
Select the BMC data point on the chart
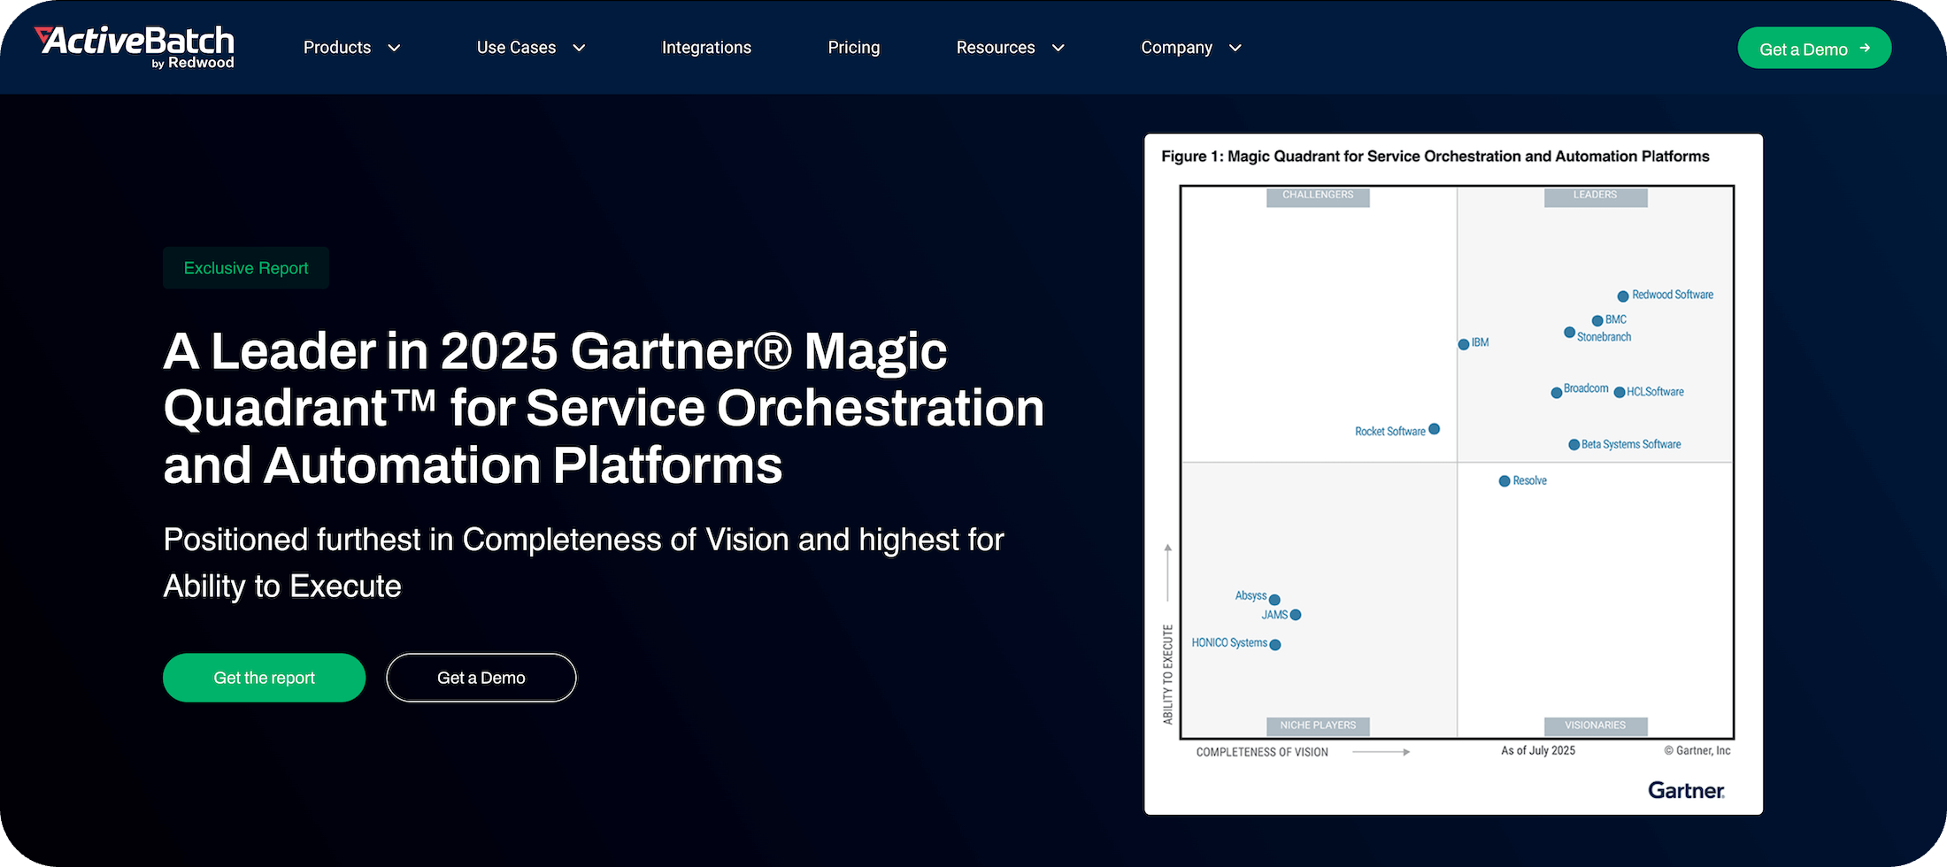click(x=1598, y=320)
